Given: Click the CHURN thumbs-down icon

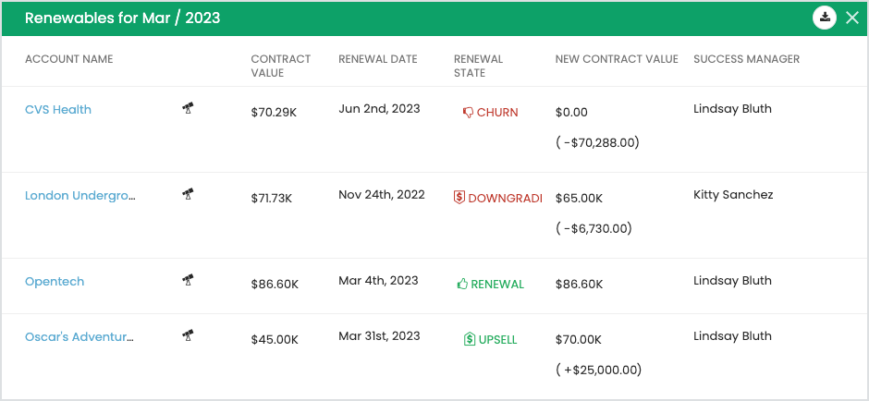Looking at the screenshot, I should pos(468,113).
